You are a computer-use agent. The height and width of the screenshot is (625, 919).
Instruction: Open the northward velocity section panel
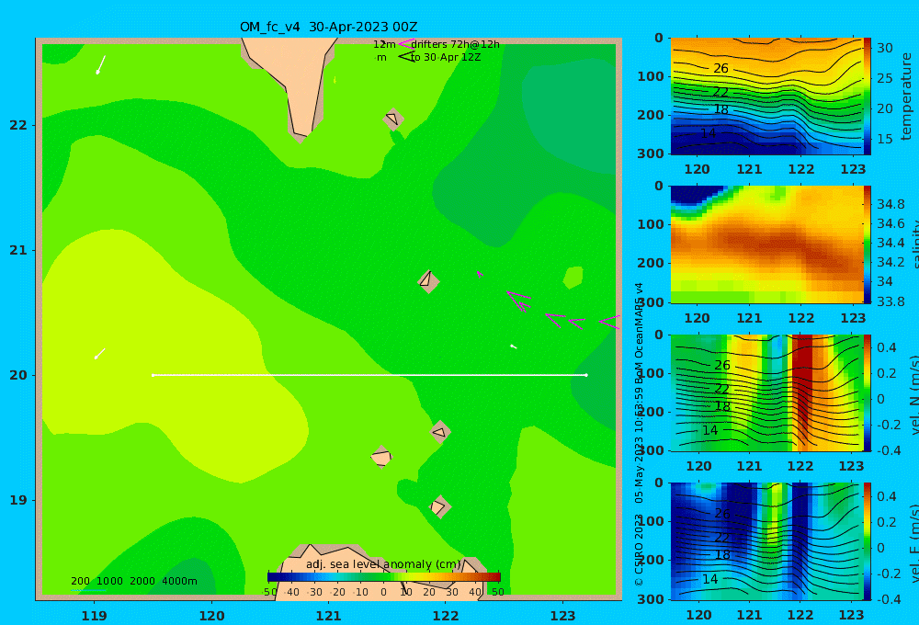tap(766, 392)
